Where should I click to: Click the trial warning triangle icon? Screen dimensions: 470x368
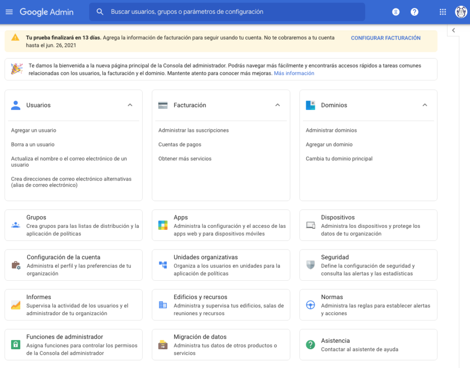point(15,38)
